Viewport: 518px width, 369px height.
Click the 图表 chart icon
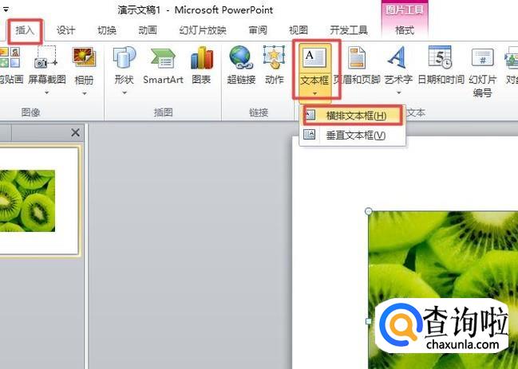[x=201, y=57]
